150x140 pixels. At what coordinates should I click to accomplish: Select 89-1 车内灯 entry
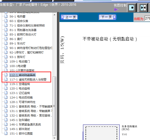point(17,43)
